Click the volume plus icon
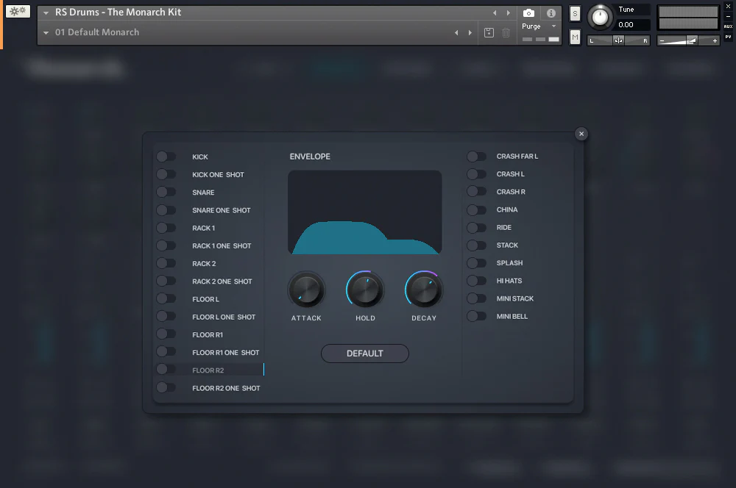Image resolution: width=736 pixels, height=488 pixels. point(715,40)
